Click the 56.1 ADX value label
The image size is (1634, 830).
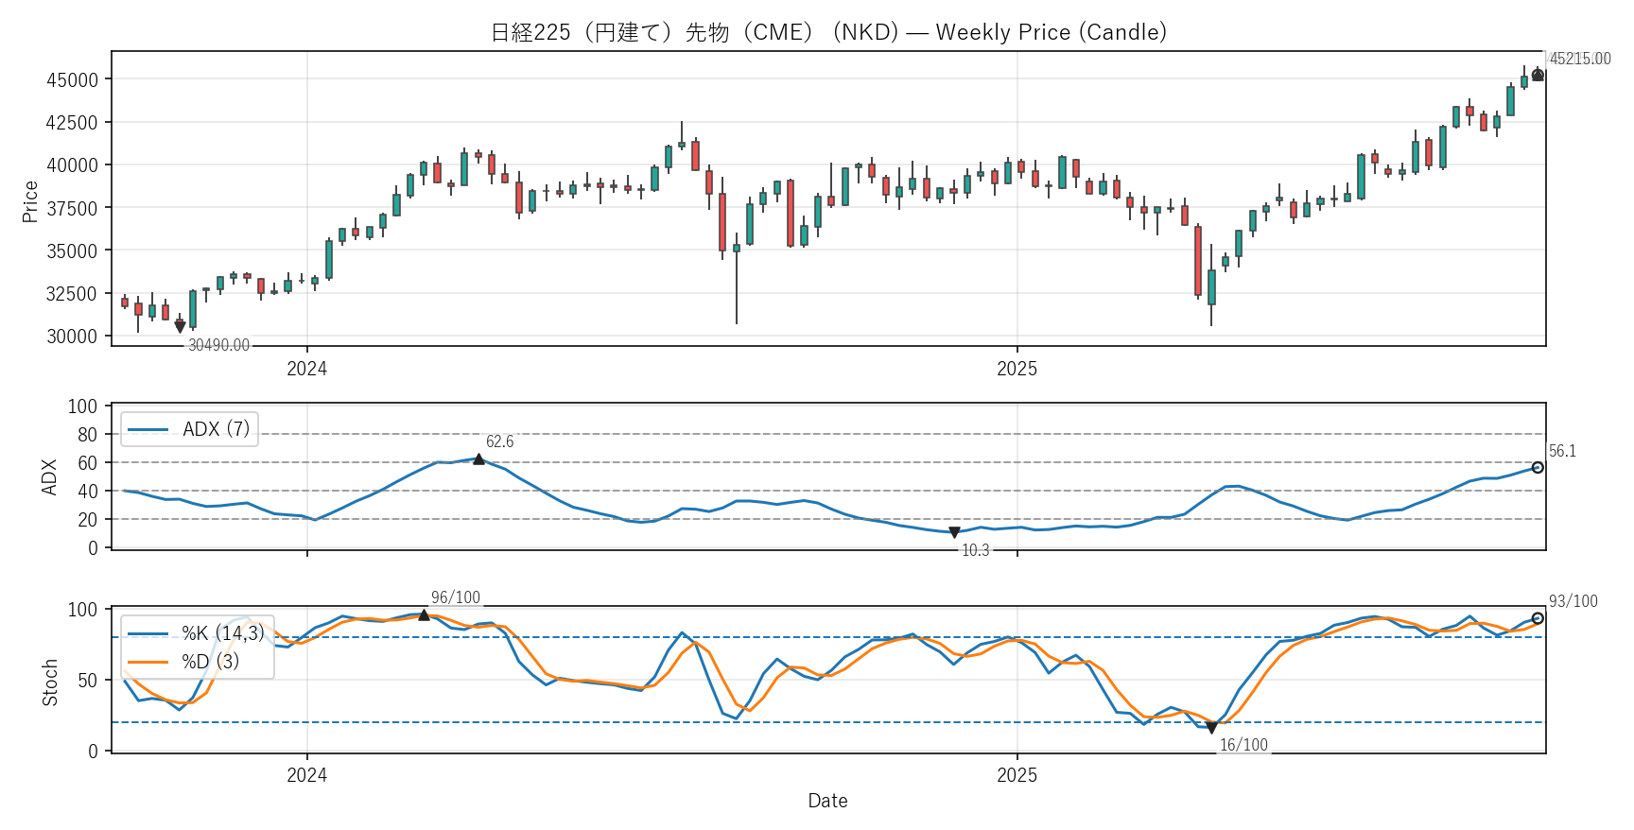[1562, 452]
